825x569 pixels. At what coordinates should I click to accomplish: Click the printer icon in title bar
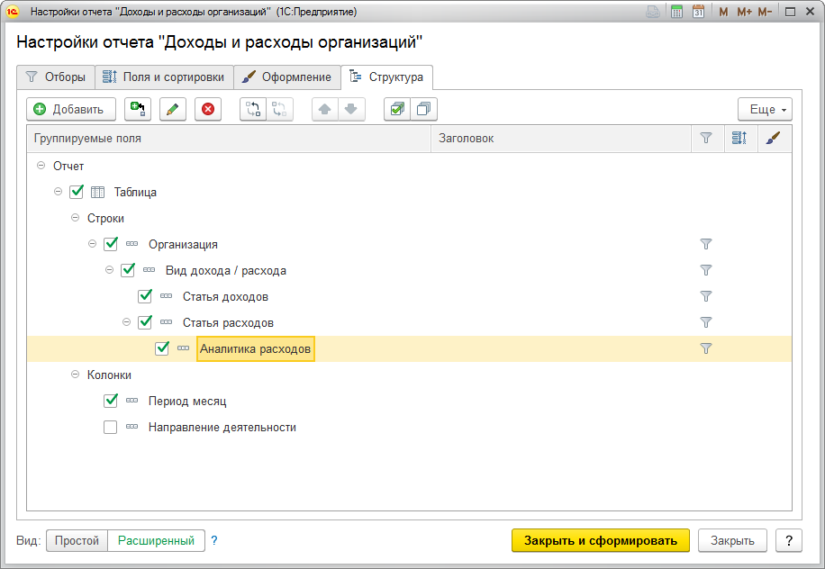[x=653, y=12]
